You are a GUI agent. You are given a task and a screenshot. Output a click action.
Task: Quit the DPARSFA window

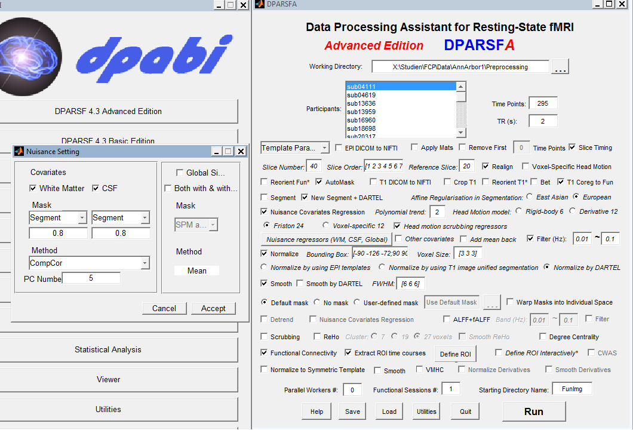pyautogui.click(x=465, y=411)
